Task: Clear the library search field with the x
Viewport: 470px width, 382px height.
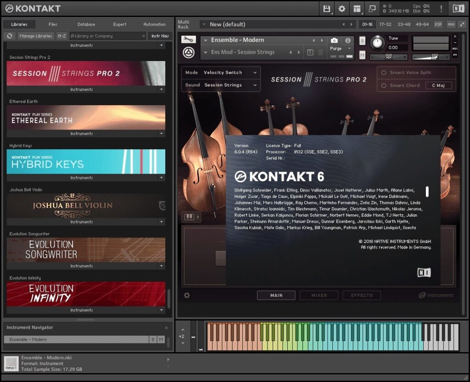Action: coord(144,36)
